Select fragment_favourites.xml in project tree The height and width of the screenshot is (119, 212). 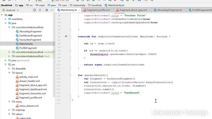pos(31,93)
